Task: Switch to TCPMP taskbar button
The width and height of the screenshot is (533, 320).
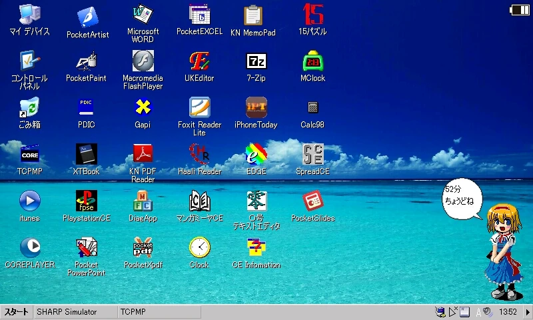Action: coord(159,312)
